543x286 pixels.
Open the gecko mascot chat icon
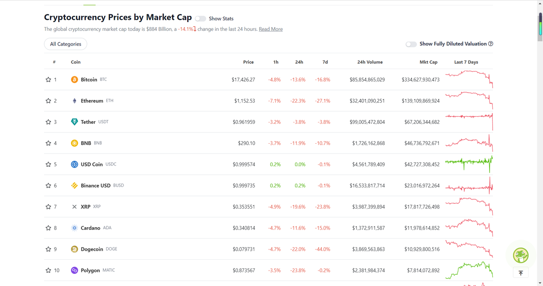click(521, 255)
